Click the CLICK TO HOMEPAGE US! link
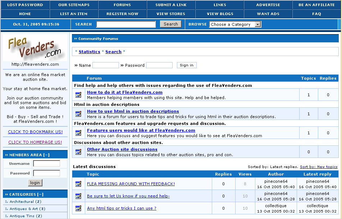This screenshot has height=219, width=342. tap(35, 142)
